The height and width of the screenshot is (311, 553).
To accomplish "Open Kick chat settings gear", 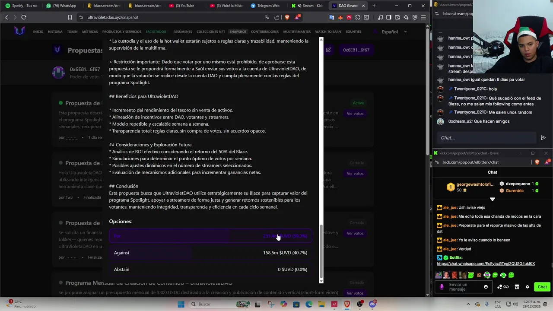I will [527, 287].
